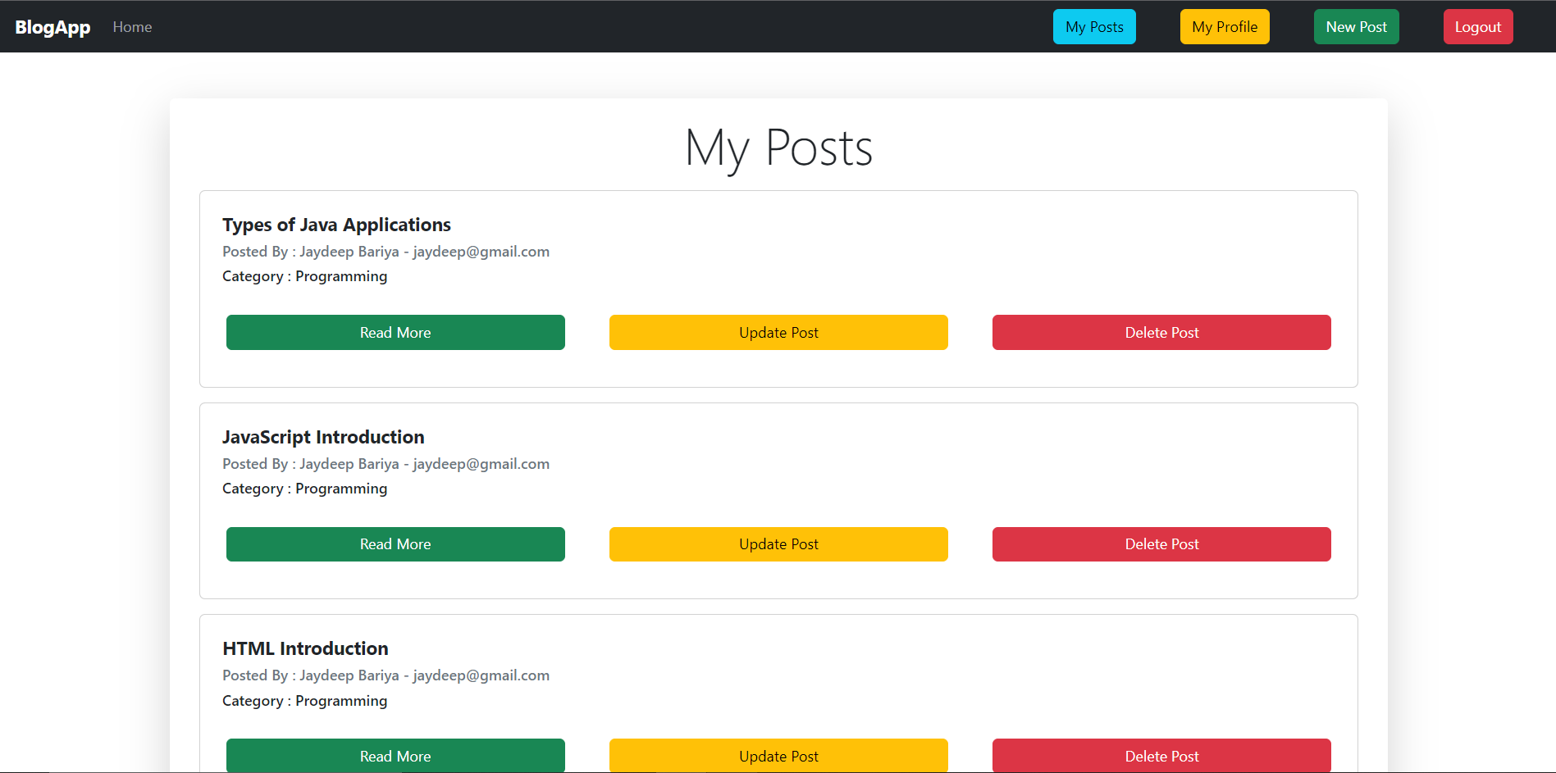Create a New Post

click(x=1356, y=26)
